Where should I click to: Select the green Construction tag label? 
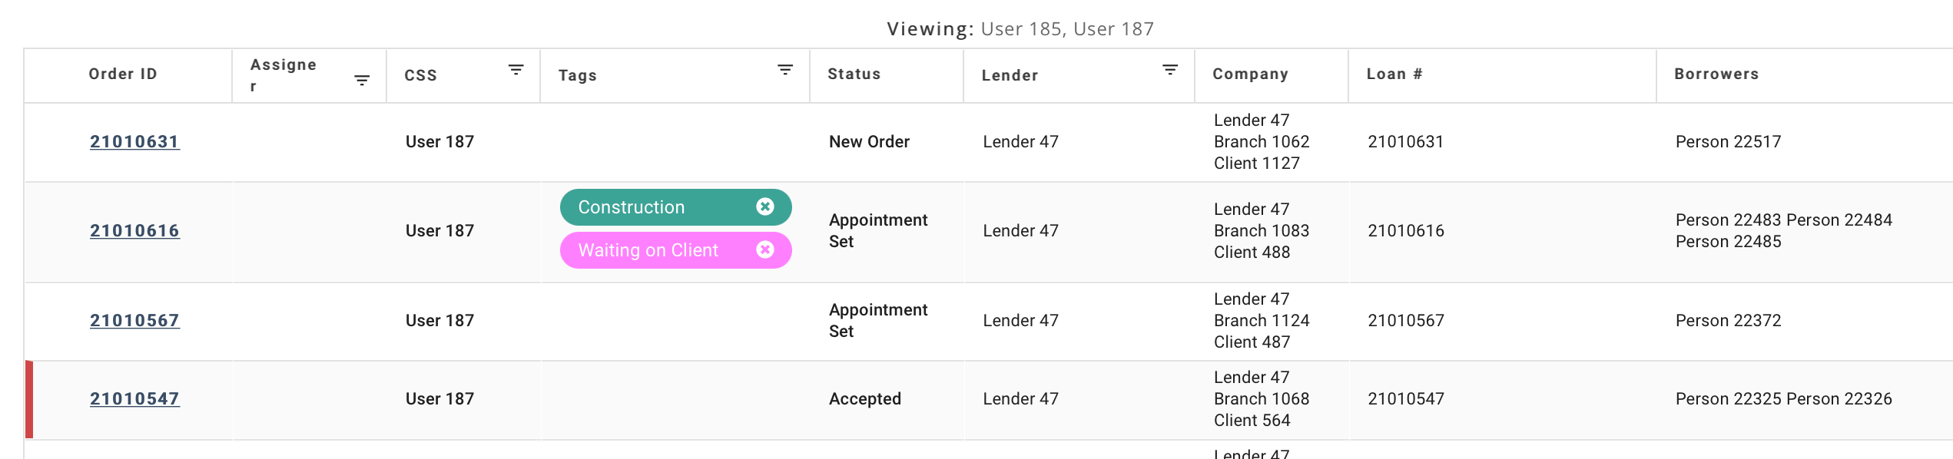coord(632,207)
